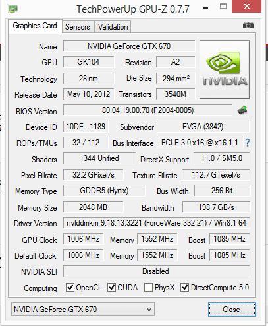Minimize the GPU-Z window

(x=205, y=8)
